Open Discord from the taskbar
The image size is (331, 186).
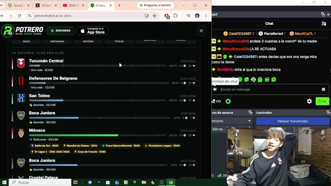click(x=90, y=182)
